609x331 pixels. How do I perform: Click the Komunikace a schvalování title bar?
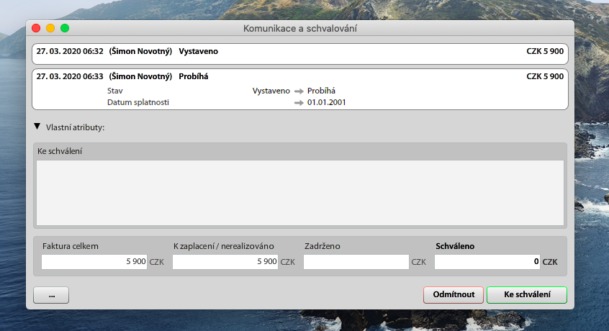tap(301, 28)
